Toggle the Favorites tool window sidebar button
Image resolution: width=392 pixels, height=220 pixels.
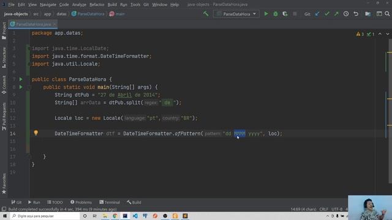[4, 184]
